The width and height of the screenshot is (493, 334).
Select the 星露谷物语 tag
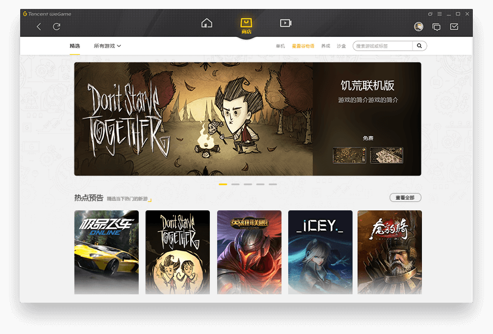click(303, 46)
